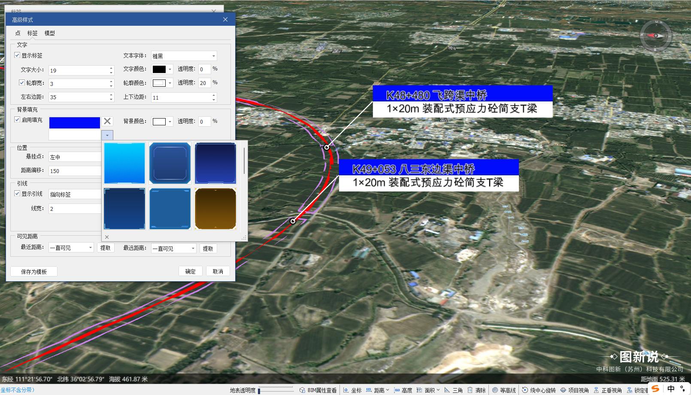
Task: Open the 距离 measurement dropdown arrow
Action: tap(388, 390)
